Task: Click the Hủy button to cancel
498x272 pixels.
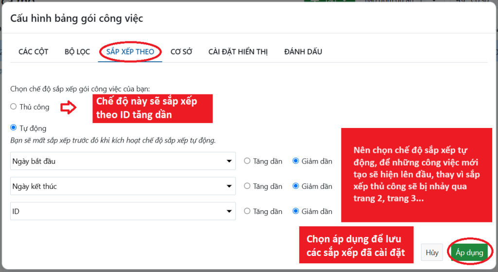Action: (x=432, y=253)
